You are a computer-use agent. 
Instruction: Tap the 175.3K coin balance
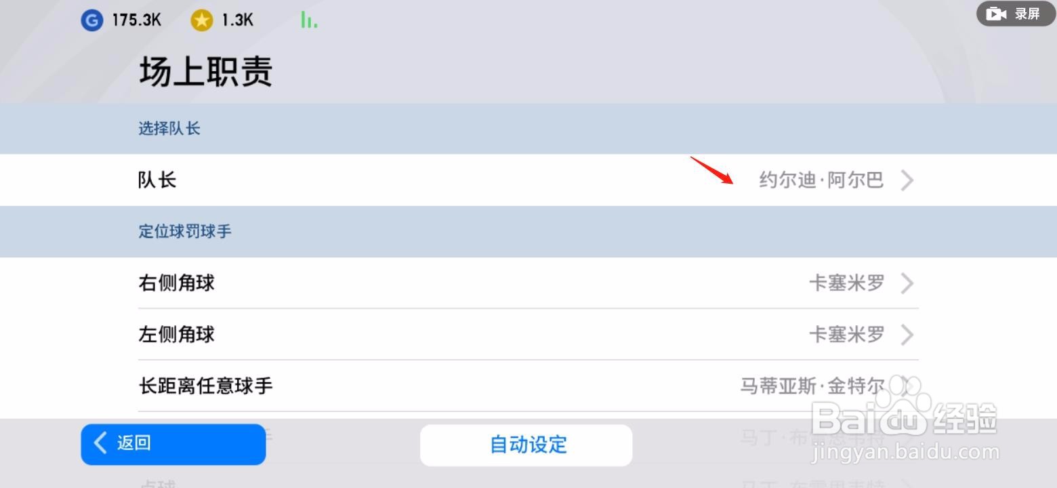137,20
